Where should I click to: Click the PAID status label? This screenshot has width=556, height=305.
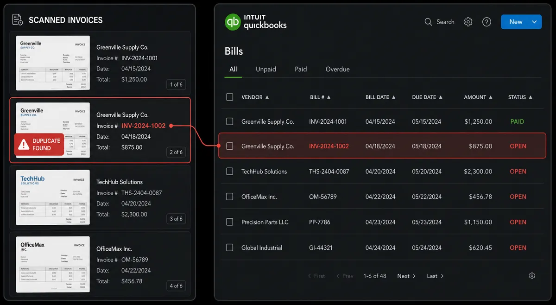(x=517, y=121)
